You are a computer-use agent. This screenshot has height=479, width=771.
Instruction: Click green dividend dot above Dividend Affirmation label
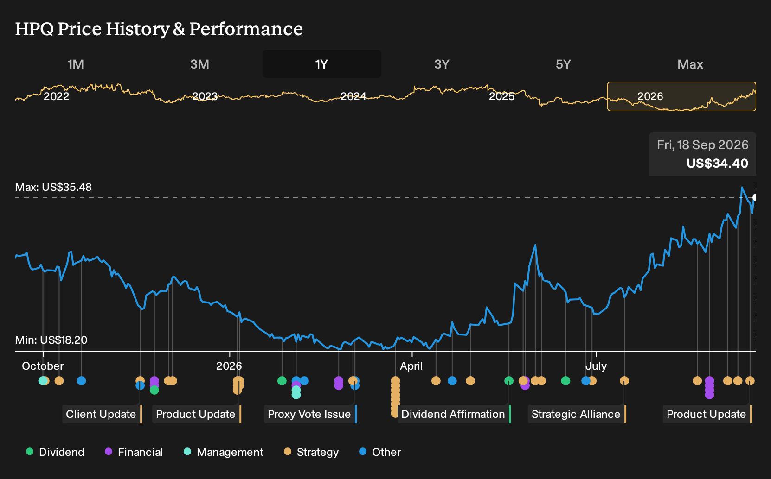pyautogui.click(x=509, y=381)
